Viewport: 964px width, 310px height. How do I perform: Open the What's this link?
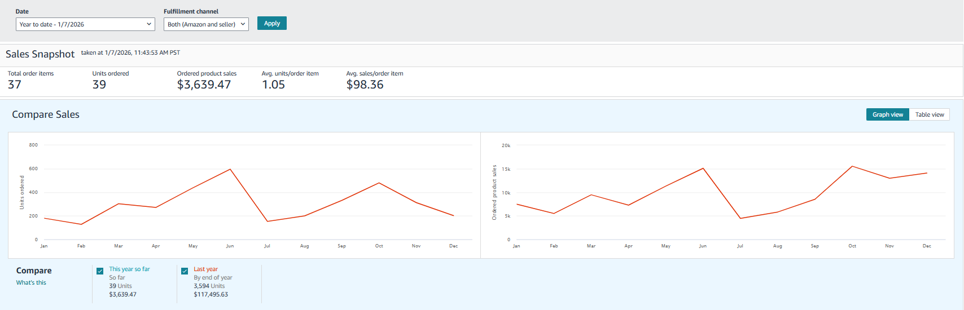click(31, 282)
